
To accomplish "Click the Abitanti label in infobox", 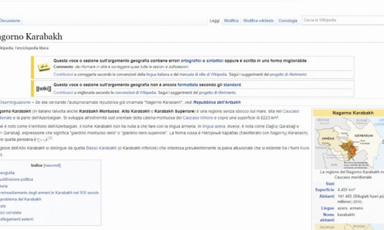I will click(x=326, y=196).
